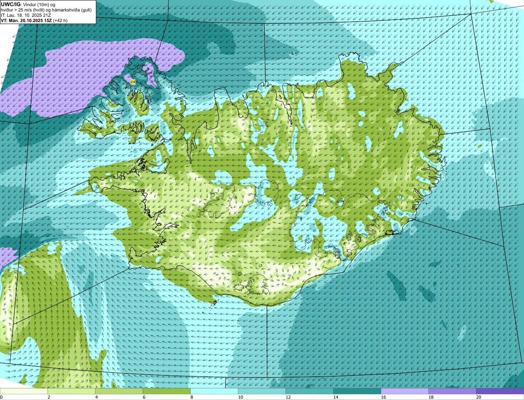The height and width of the screenshot is (400, 524).
Task: Click the scale tick label "16"
Action: 383,397
